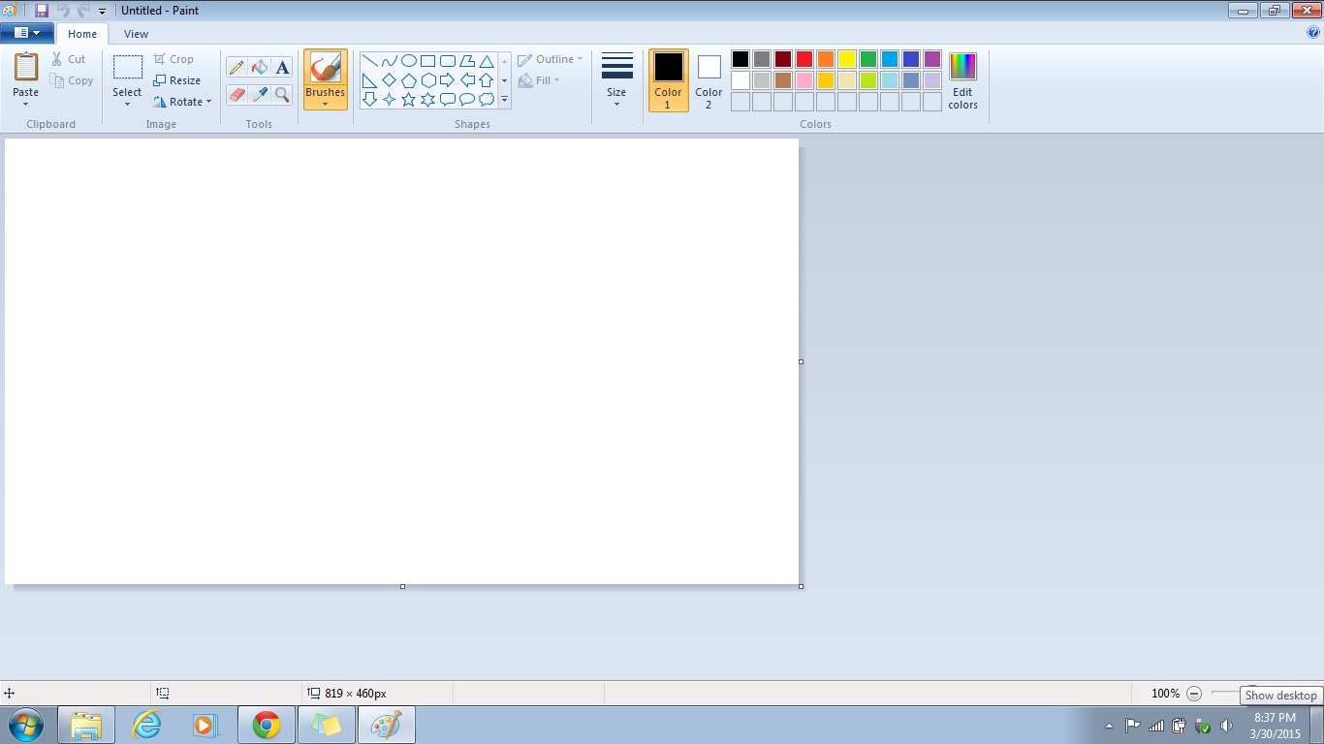The width and height of the screenshot is (1324, 744).
Task: Choose the Right triangle shape
Action: [x=369, y=80]
